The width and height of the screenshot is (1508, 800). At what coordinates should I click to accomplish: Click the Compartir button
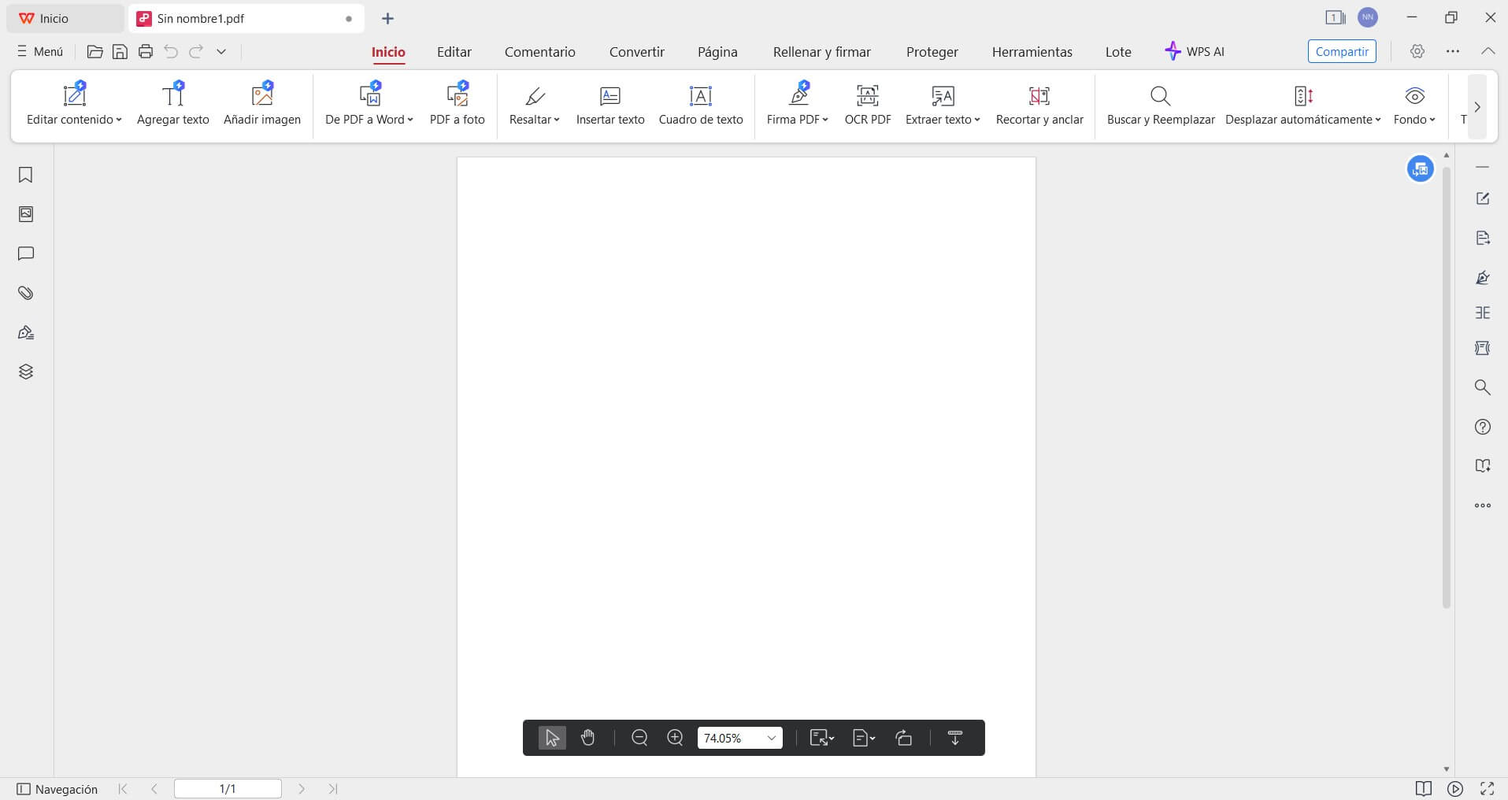1342,51
